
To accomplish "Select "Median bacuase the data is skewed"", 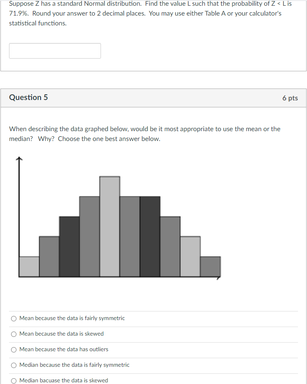I will (x=14, y=380).
